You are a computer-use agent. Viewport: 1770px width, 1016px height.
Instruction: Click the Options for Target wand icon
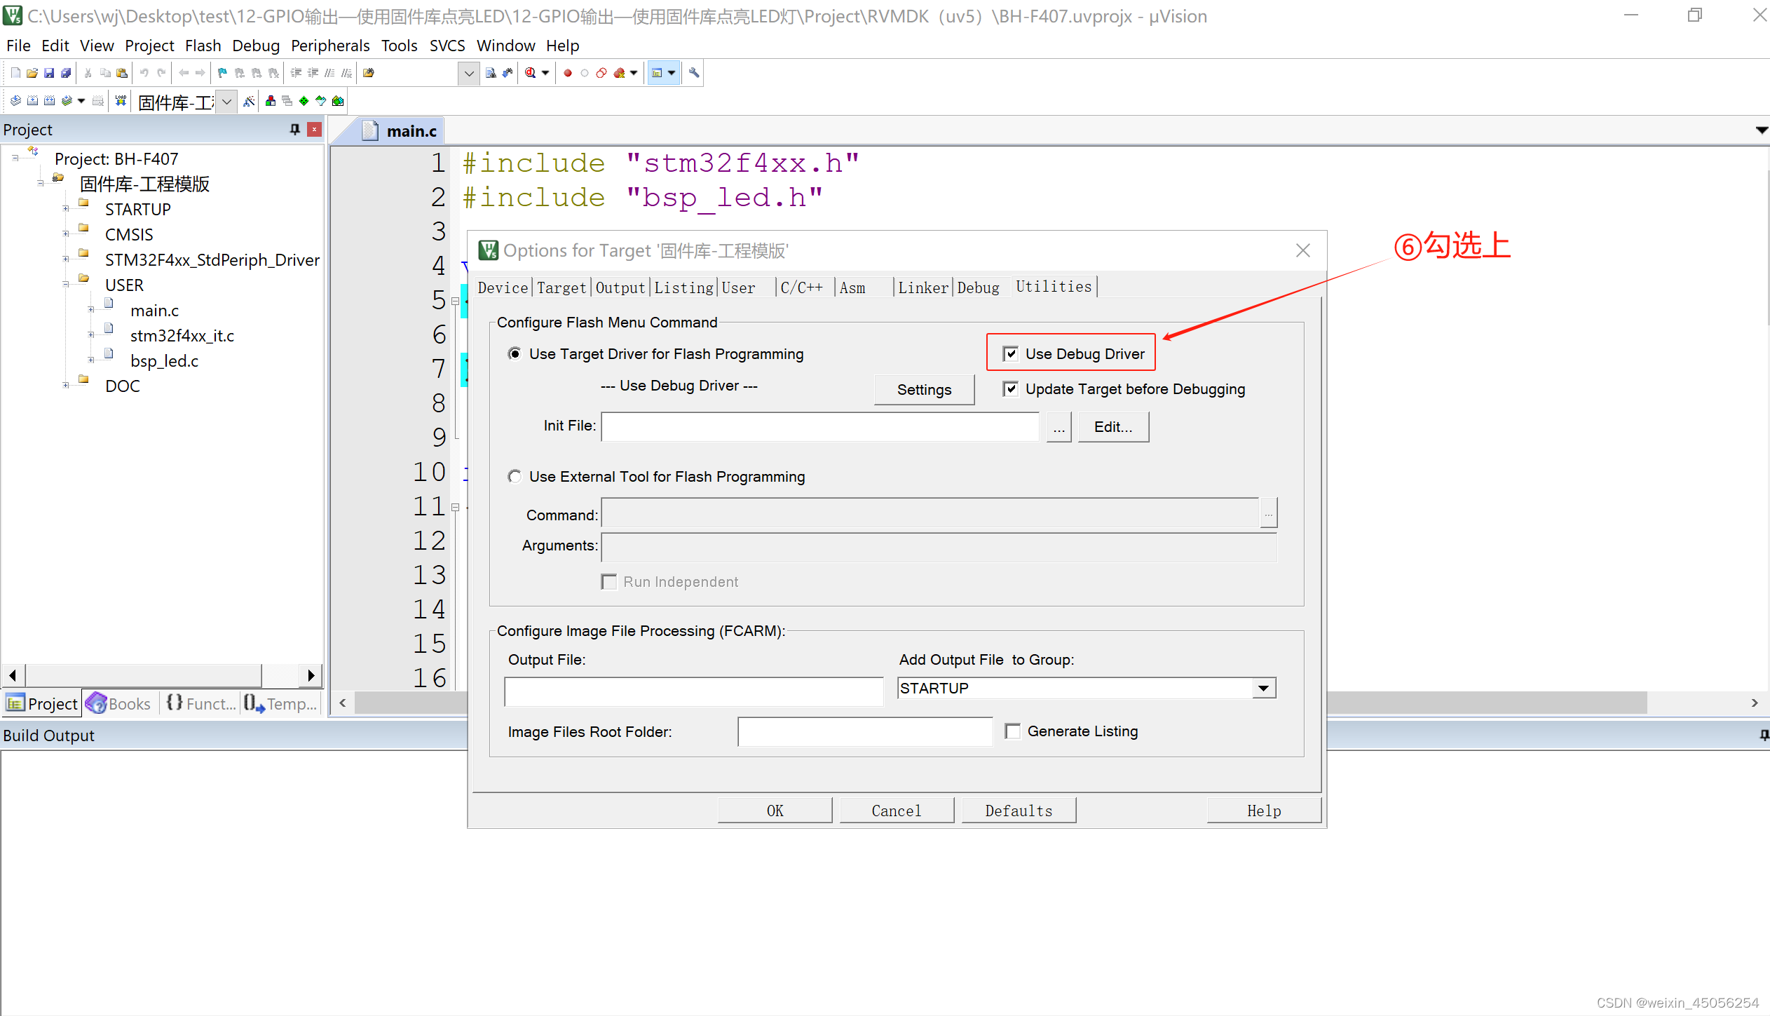coord(249,101)
